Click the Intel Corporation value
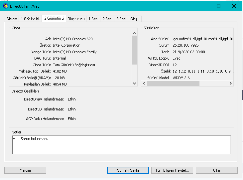This screenshot has height=180, width=243. 66,45
